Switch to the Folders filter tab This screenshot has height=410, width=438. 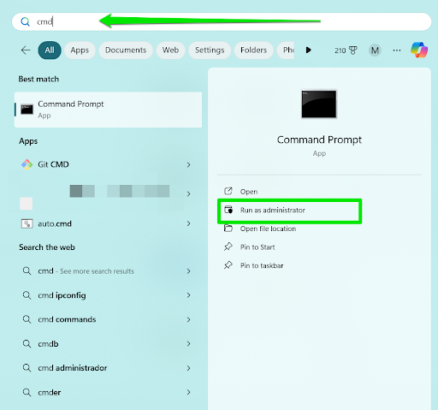click(x=253, y=51)
